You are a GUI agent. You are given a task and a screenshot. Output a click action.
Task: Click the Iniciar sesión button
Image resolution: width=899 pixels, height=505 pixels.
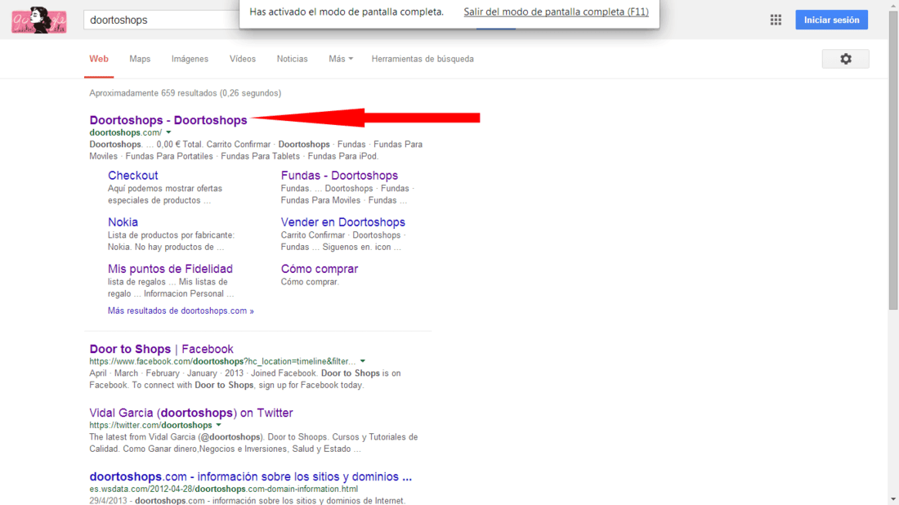click(831, 20)
